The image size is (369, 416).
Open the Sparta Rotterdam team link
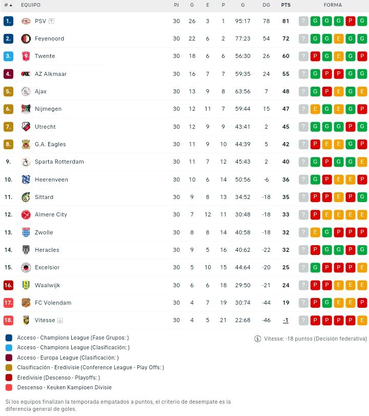point(59,162)
